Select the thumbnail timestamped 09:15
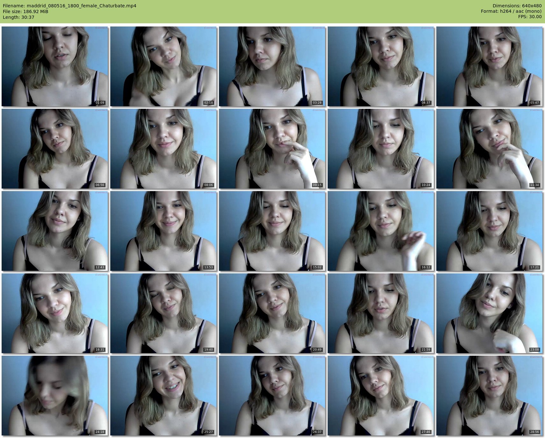 pyautogui.click(x=272, y=149)
